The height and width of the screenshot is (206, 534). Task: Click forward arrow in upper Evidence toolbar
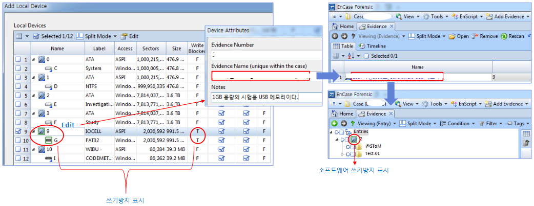point(344,36)
